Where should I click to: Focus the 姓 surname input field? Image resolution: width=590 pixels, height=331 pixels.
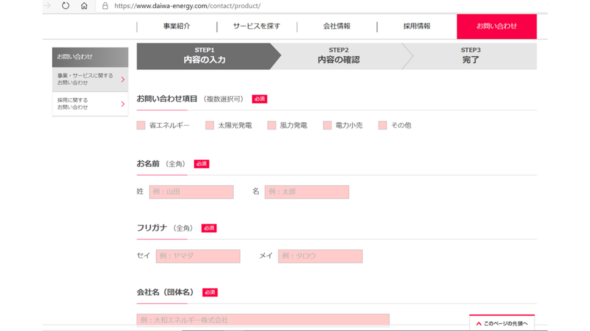[191, 192]
